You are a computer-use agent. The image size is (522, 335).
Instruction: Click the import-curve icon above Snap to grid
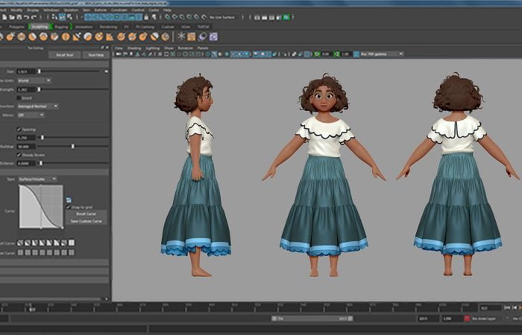[x=69, y=200]
